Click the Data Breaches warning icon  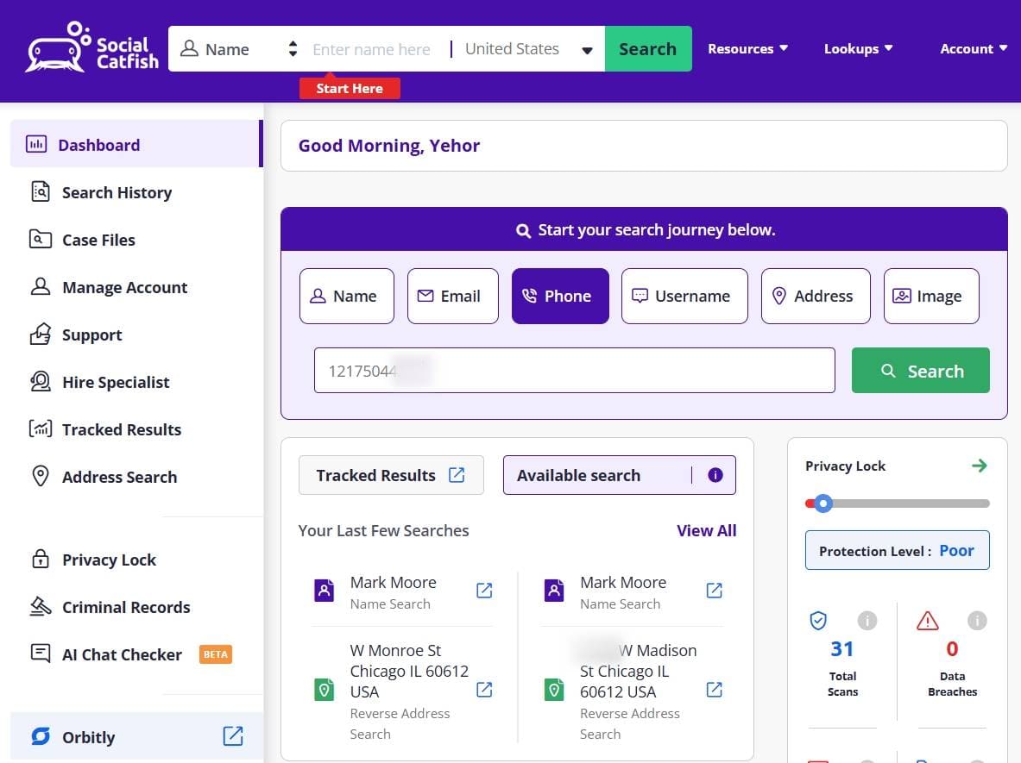coord(927,621)
